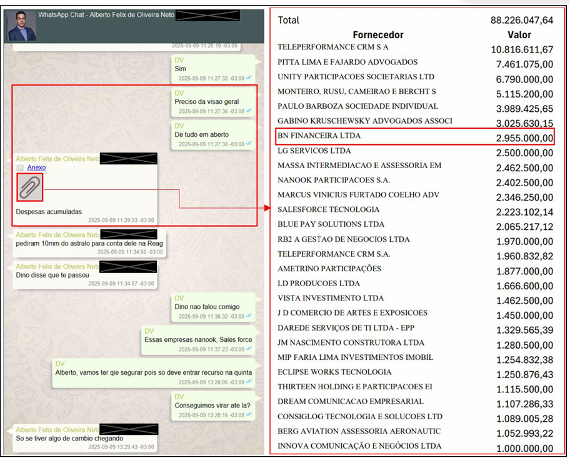Screen dimensions: 570x458
Task: Select THIRTEEN HOLDING E PARTICIPACOES EI row
Action: (x=415, y=387)
